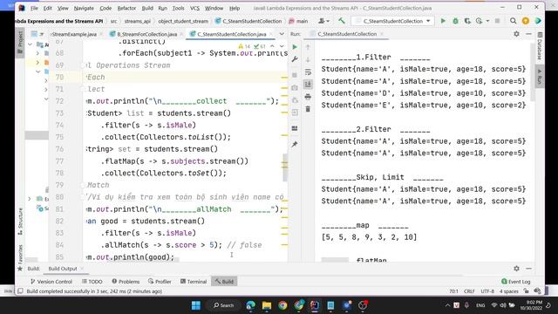Clear all console output with trash icon
558x314 pixels.
308,109
